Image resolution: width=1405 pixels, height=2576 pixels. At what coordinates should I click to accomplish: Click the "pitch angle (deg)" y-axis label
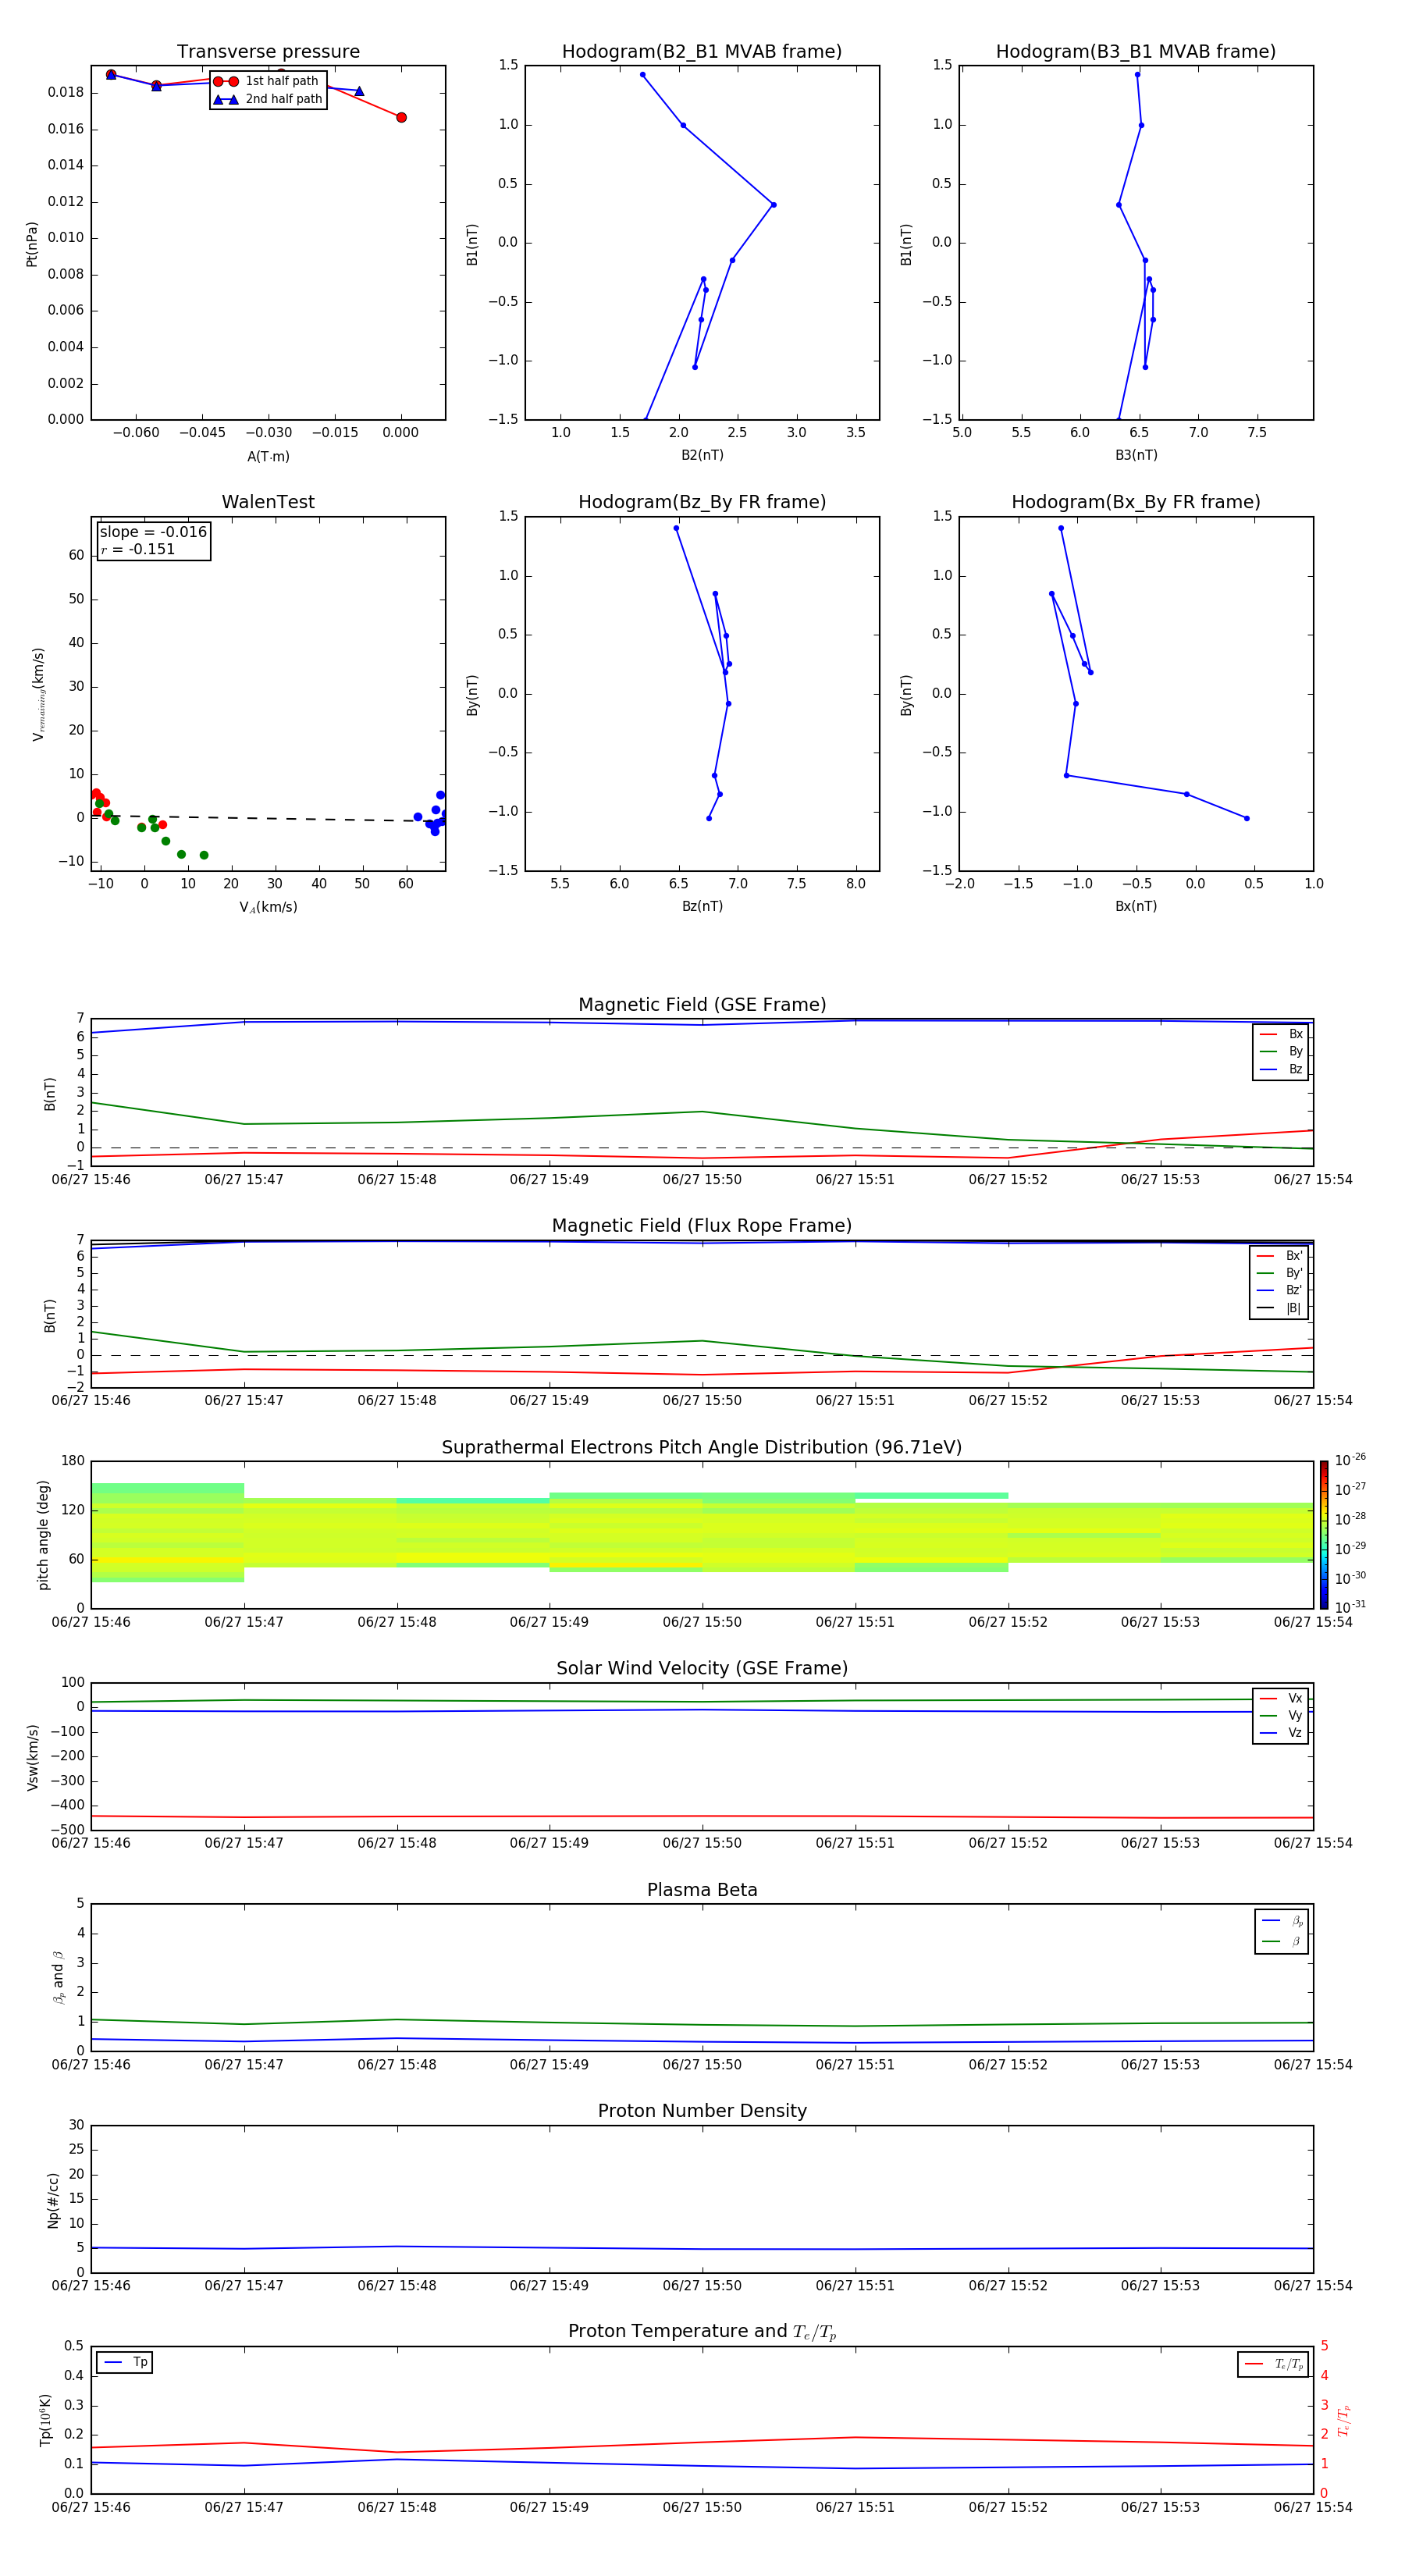43,1535
